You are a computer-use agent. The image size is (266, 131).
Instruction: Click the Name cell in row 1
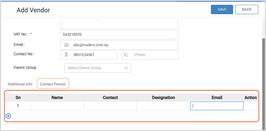[x=57, y=106]
